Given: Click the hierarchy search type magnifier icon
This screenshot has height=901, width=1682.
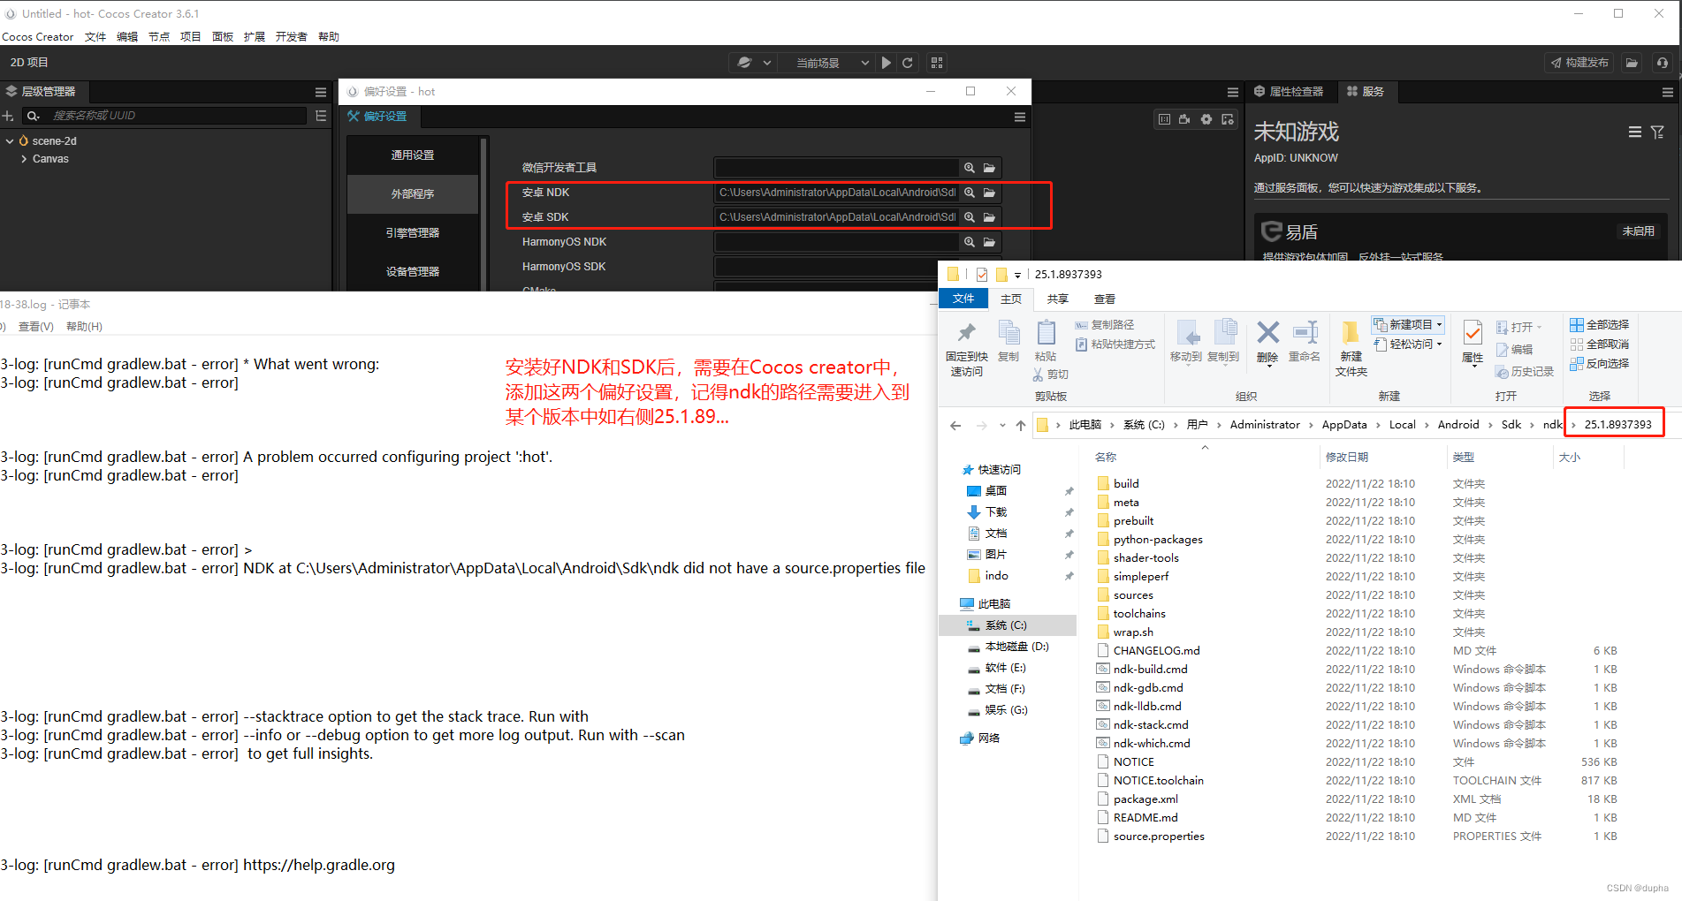Looking at the screenshot, I should [34, 116].
